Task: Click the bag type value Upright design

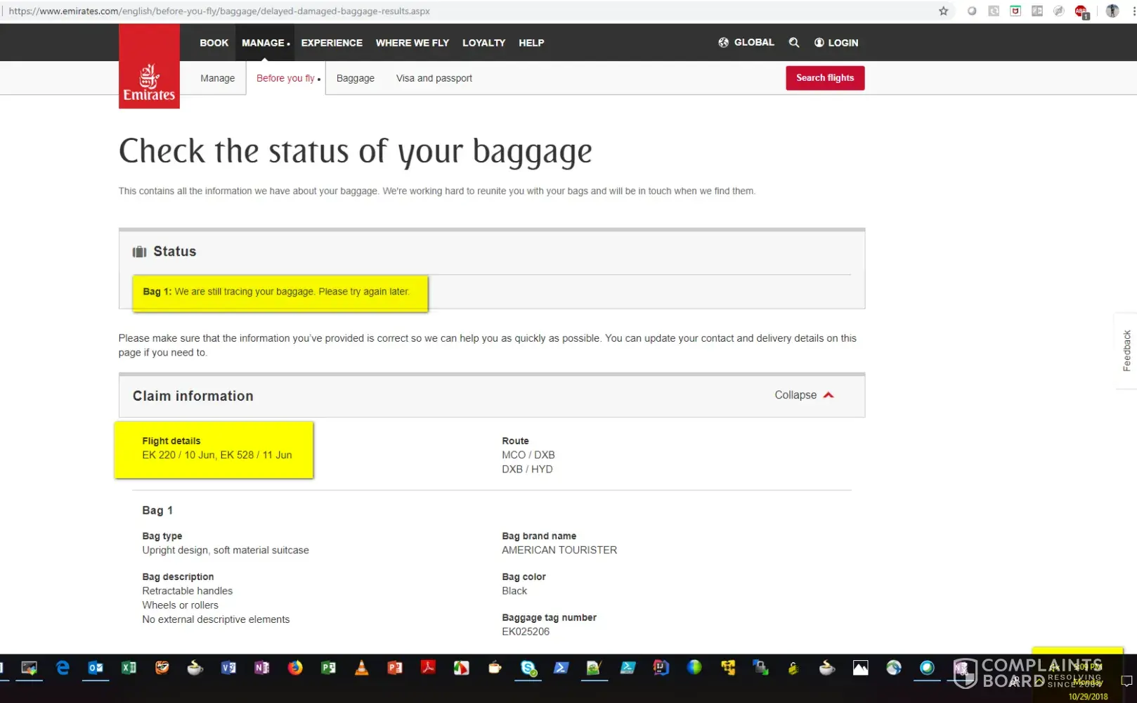Action: tap(226, 550)
